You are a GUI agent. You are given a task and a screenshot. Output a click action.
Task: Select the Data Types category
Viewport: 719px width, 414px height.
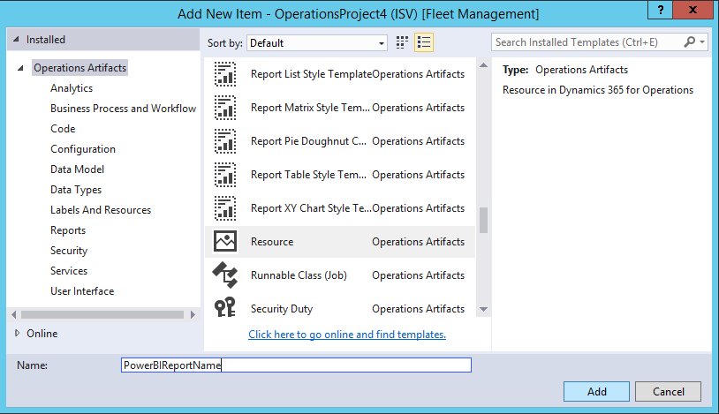pos(76,190)
